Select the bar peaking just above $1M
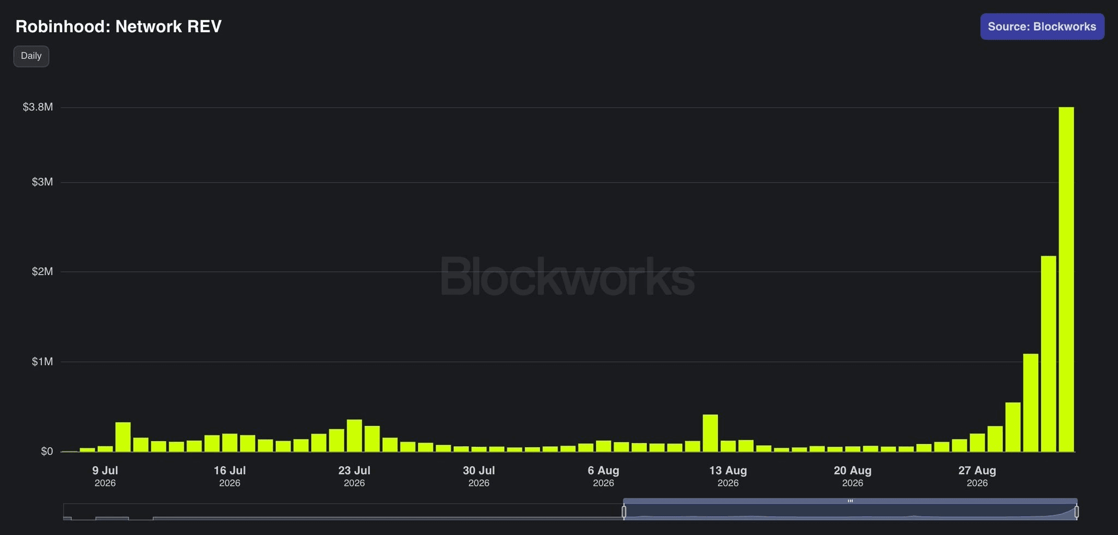This screenshot has width=1118, height=535. tap(1031, 402)
